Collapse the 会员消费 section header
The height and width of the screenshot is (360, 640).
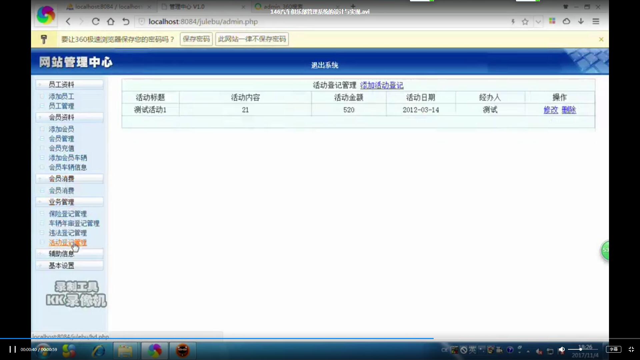(70, 179)
